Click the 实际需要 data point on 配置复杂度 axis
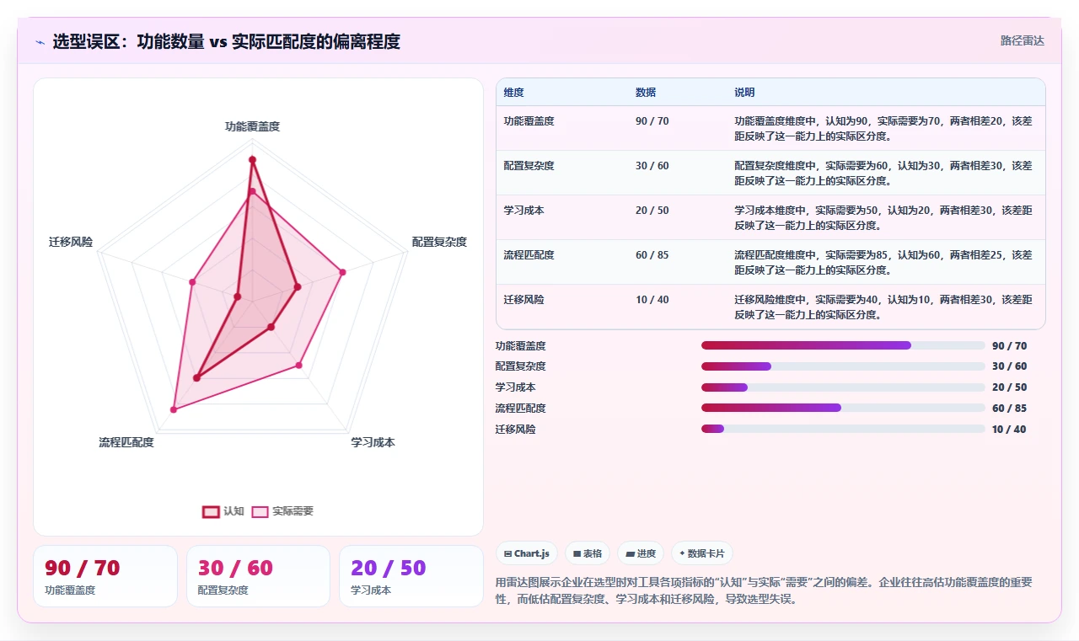Screen dimensions: 1079x641 tap(343, 272)
